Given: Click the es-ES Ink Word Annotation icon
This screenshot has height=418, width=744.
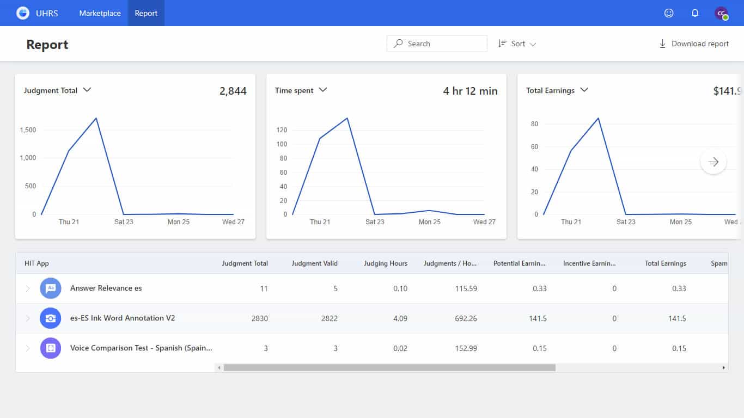Looking at the screenshot, I should pos(51,318).
